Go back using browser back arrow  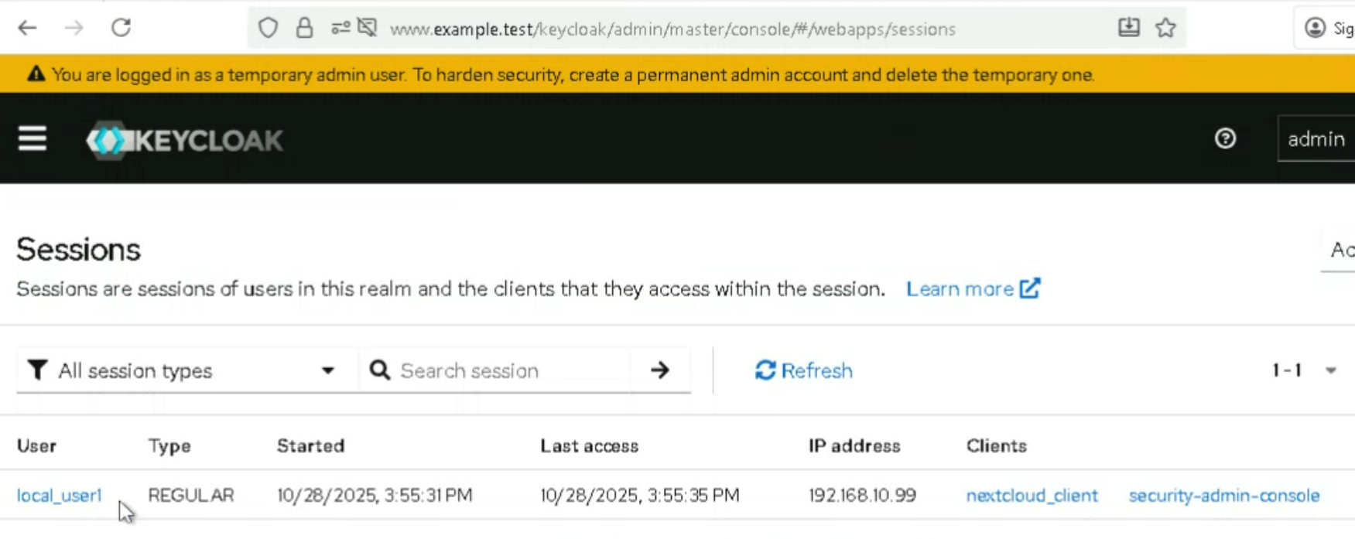click(28, 29)
